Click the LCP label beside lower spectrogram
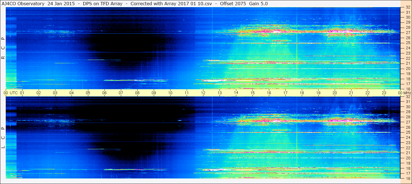 click(3, 138)
